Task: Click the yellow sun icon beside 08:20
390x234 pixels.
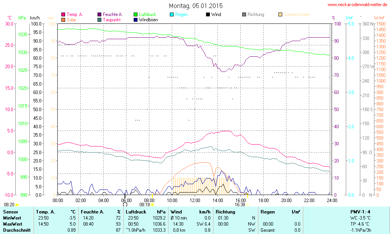Action: point(17,205)
